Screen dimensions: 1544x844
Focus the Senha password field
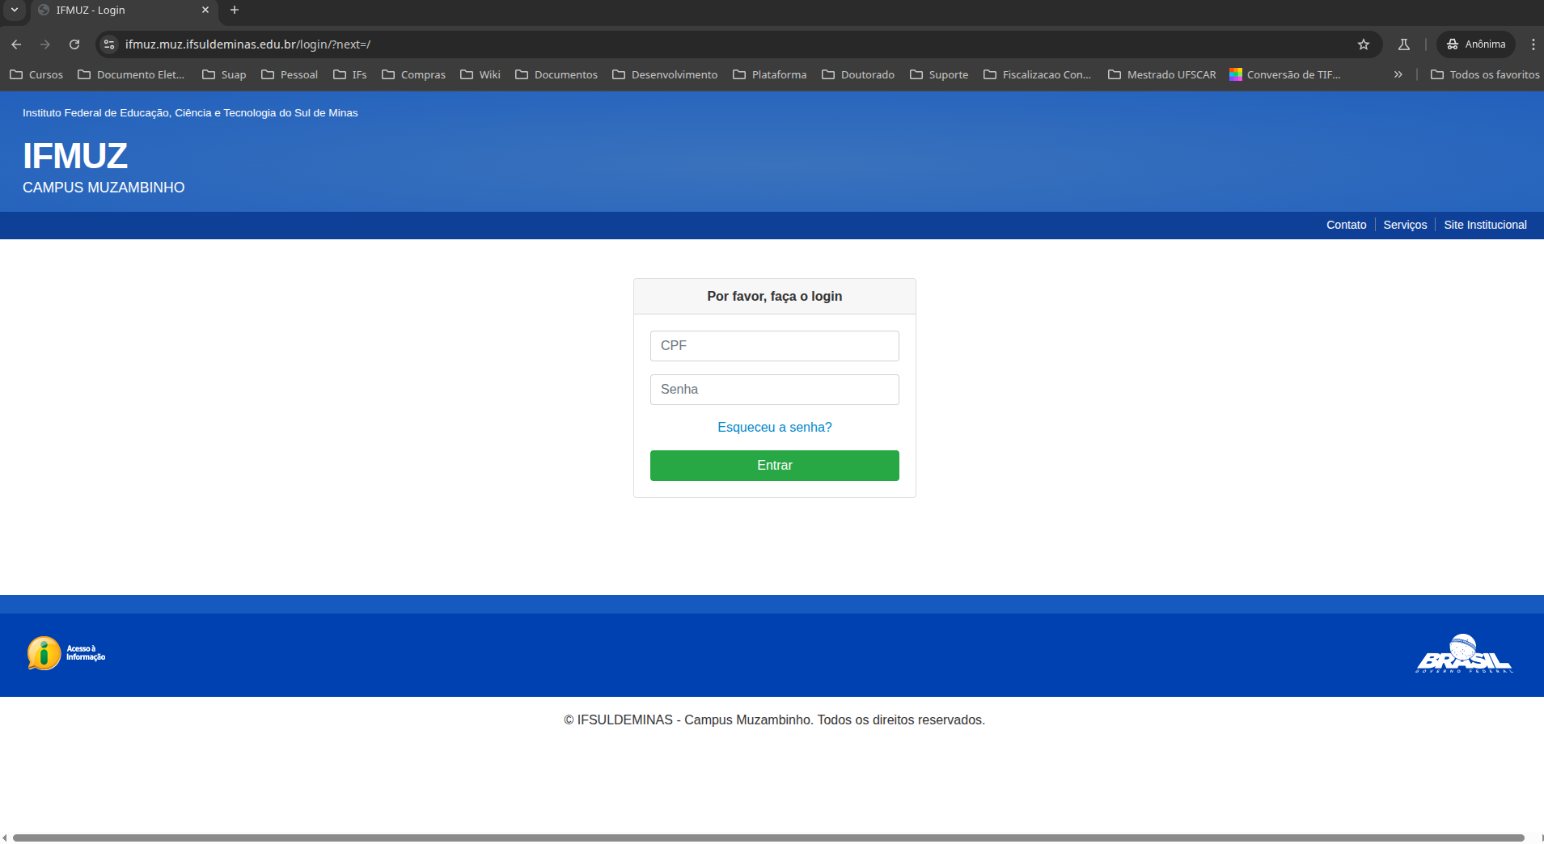click(x=774, y=390)
